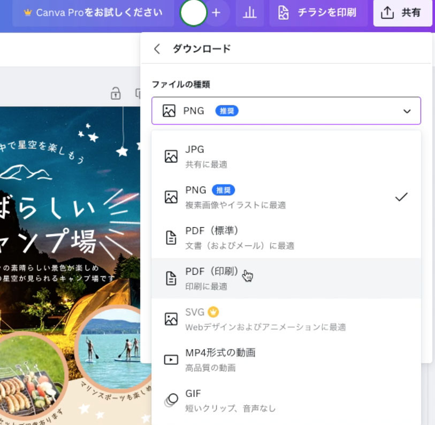Viewport: 435px width, 425px height.
Task: Click the PDF（標準）document icon
Action: [171, 238]
